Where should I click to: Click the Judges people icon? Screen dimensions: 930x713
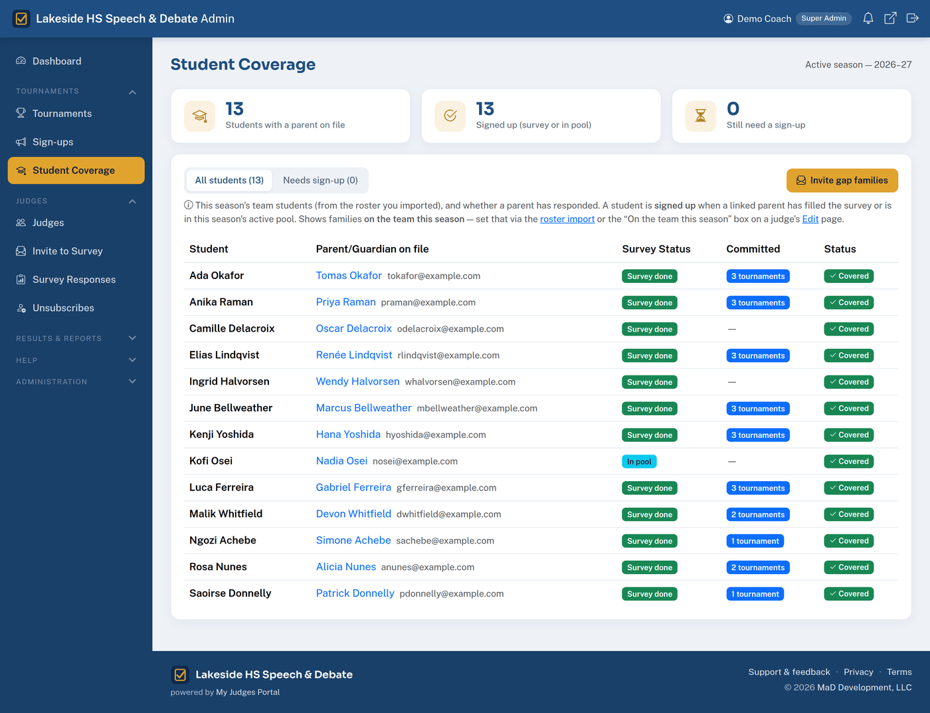(21, 223)
